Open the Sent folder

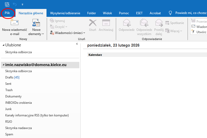point(8,84)
